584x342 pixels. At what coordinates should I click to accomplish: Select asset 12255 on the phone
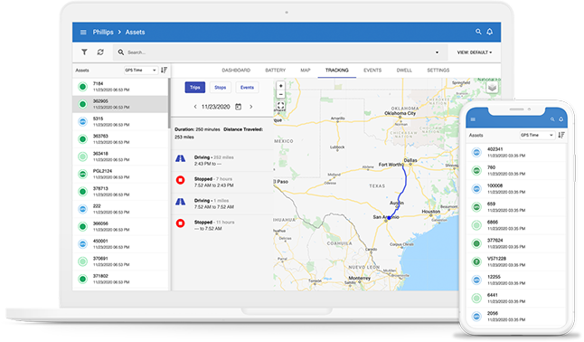tap(516, 280)
